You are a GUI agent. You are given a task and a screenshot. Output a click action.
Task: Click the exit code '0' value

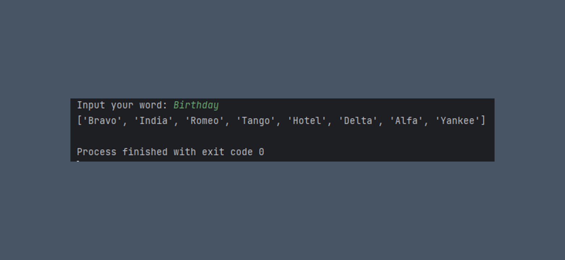point(261,152)
